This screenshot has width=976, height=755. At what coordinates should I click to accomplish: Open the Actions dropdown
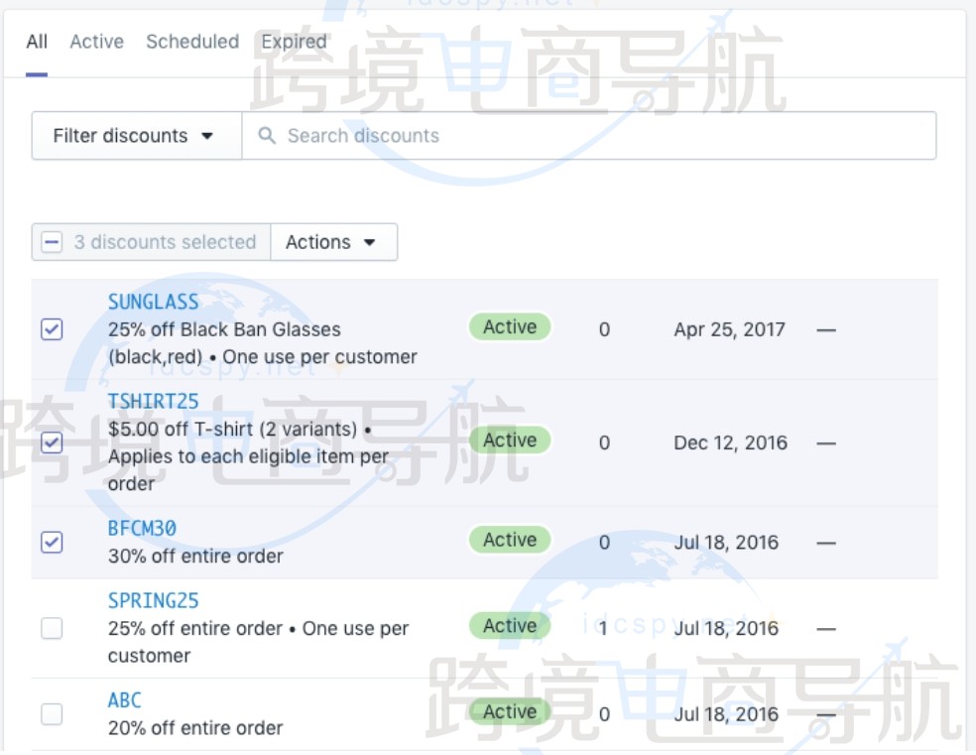[333, 241]
